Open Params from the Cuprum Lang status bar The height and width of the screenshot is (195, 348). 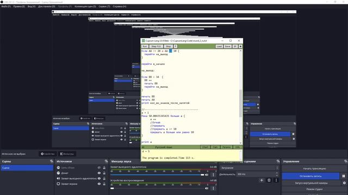[226, 147]
